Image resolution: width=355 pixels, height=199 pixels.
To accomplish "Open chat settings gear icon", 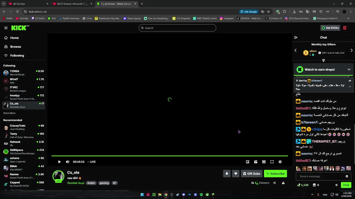I will [336, 185].
